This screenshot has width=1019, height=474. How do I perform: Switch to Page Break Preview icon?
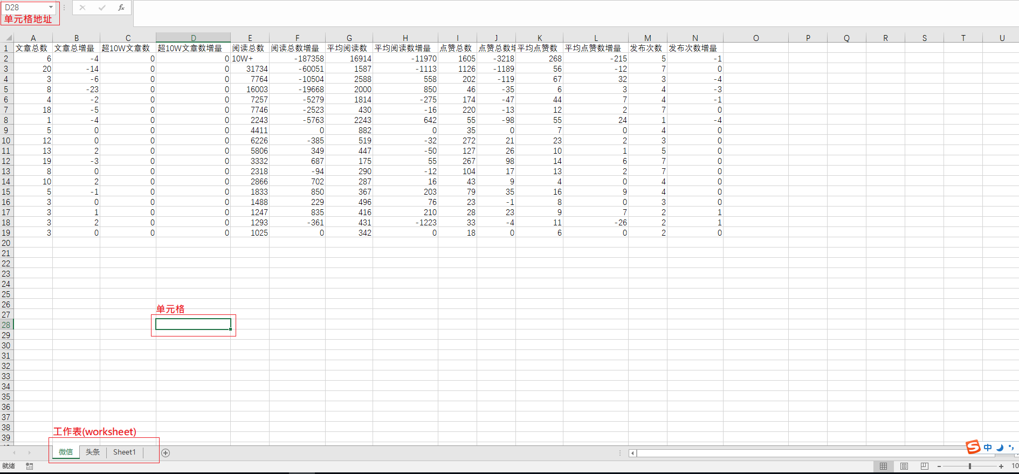[925, 466]
